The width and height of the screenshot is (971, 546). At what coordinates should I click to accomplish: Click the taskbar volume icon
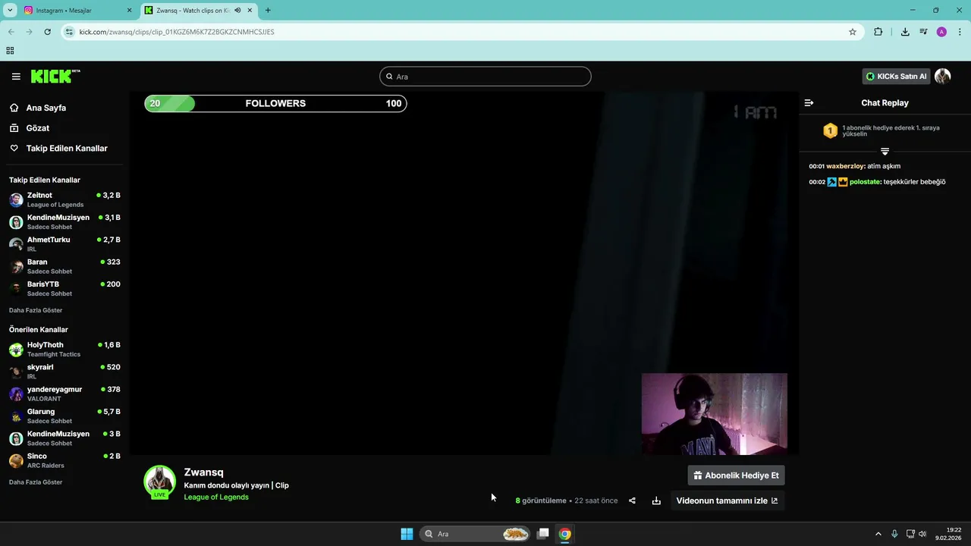pyautogui.click(x=922, y=534)
